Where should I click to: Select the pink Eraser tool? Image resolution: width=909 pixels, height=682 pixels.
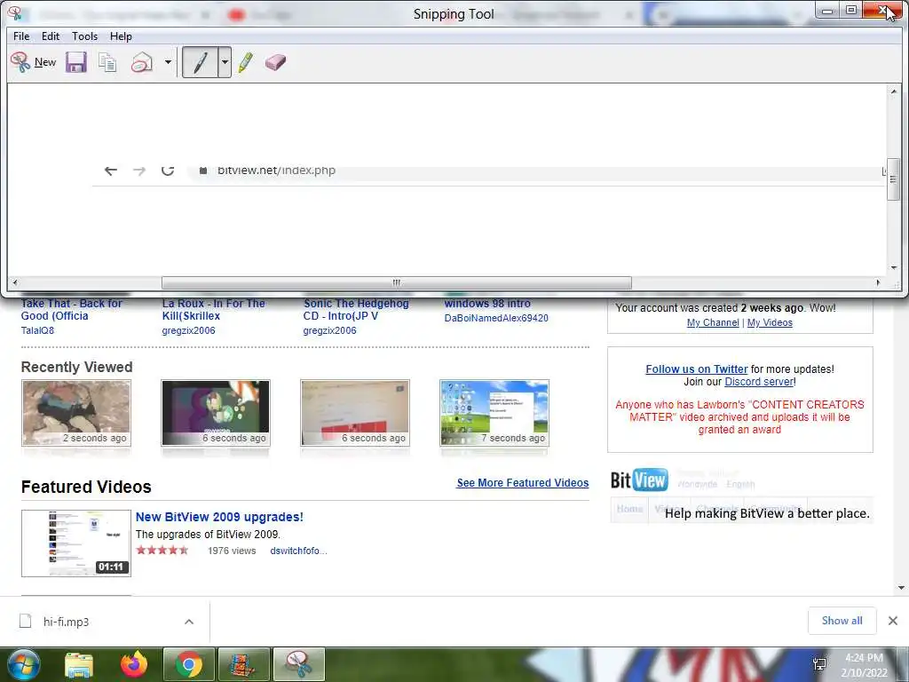tap(275, 62)
